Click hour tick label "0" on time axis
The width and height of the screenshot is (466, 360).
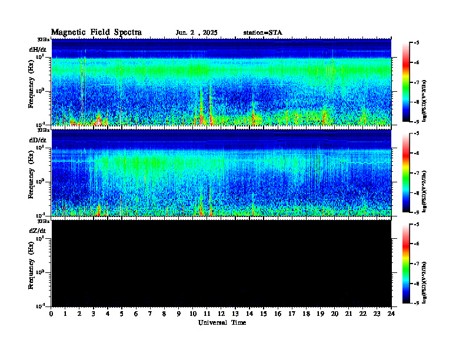(x=51, y=314)
